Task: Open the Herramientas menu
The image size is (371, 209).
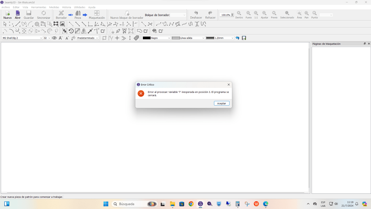Action: (38, 7)
